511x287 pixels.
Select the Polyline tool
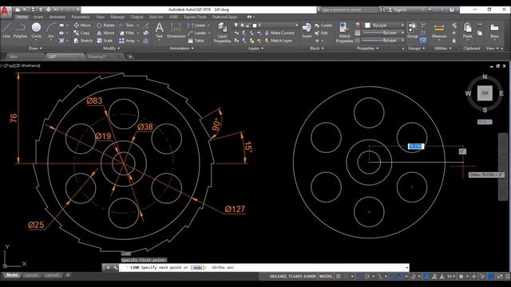point(20,30)
